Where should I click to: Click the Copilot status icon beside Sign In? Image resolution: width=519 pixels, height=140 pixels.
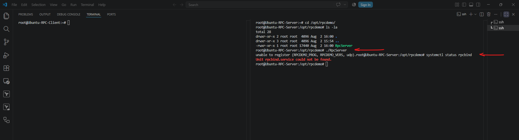pos(354,5)
